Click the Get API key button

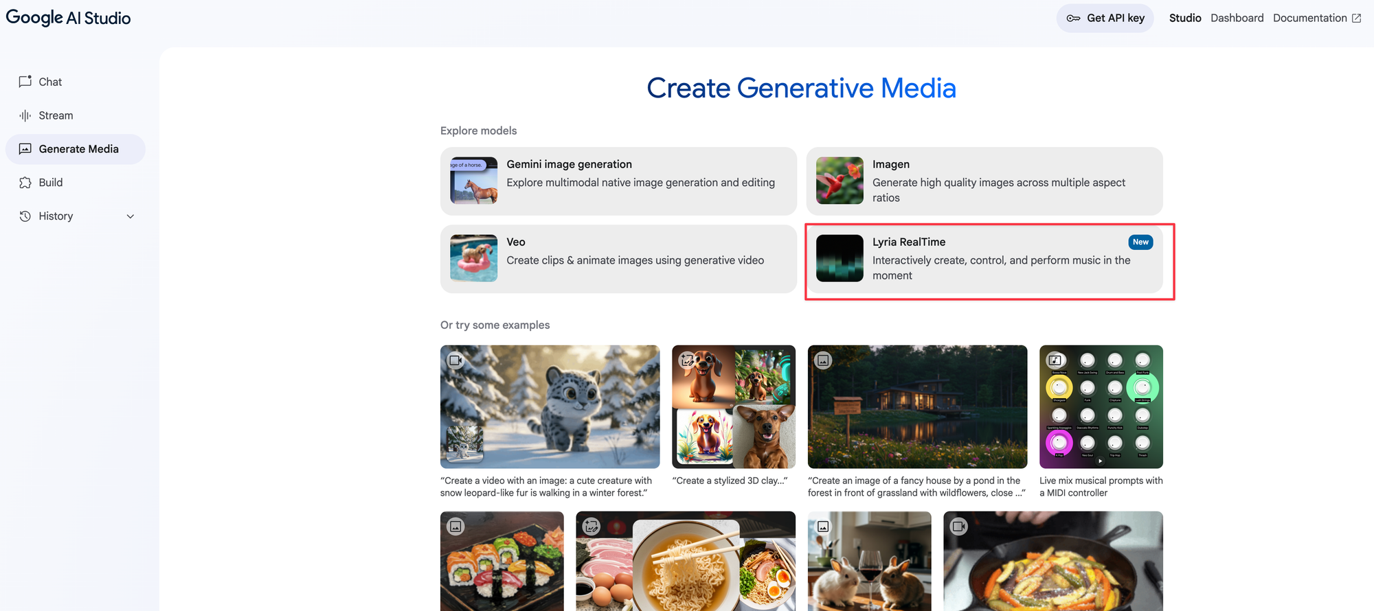click(1105, 18)
